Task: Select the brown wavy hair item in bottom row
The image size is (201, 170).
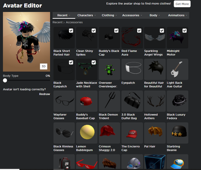Action: (109, 162)
